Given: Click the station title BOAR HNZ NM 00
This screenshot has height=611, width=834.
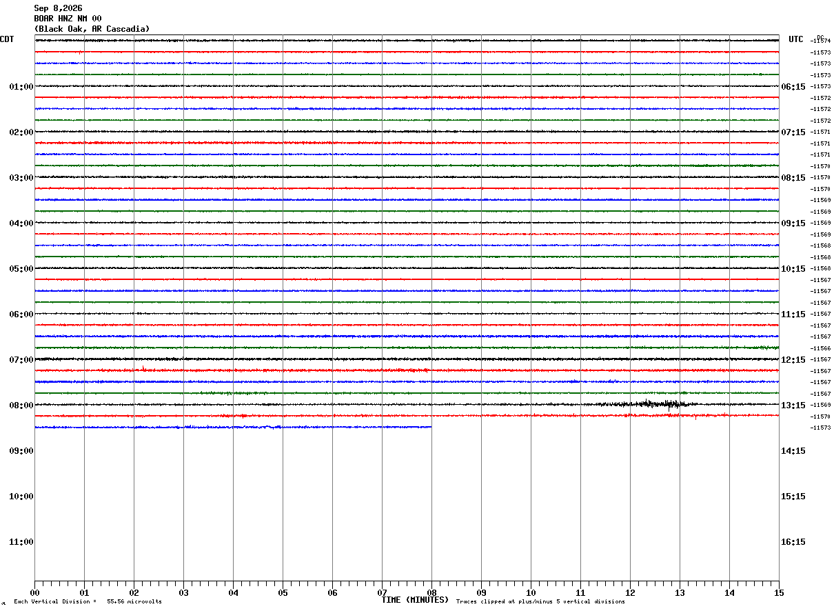Looking at the screenshot, I should (68, 19).
